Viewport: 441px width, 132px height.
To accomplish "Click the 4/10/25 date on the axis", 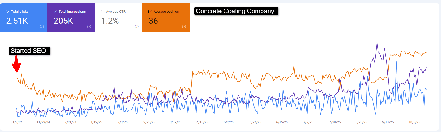I will 202,122.
